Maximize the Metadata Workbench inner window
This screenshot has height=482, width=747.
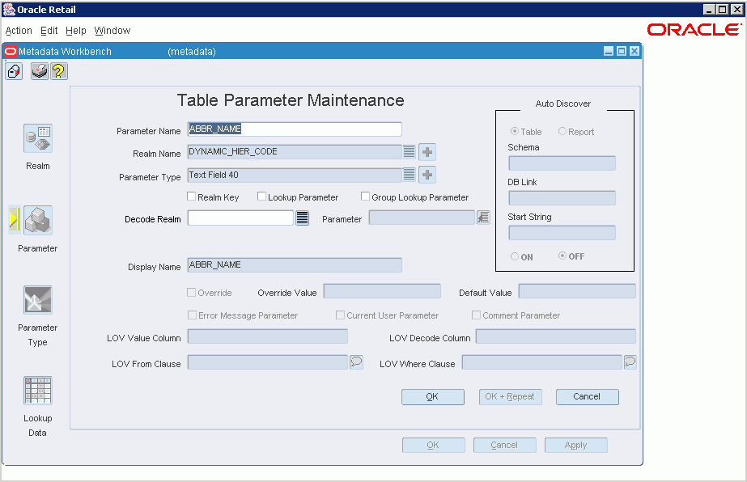622,51
